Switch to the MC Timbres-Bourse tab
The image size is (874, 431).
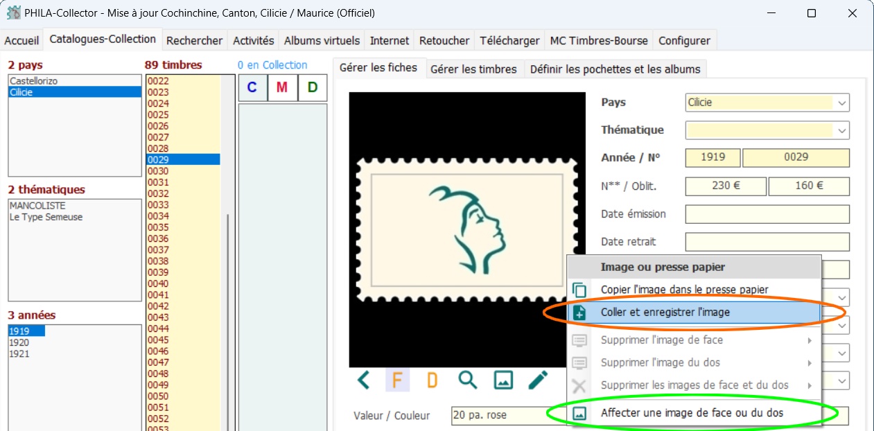click(599, 41)
